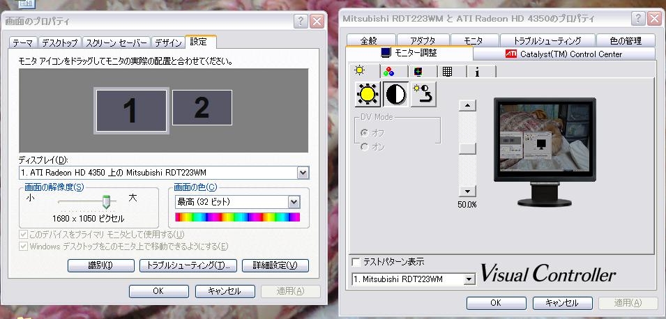The image size is (666, 319).
Task: Close the 画面のプロパティ window
Action: click(317, 21)
